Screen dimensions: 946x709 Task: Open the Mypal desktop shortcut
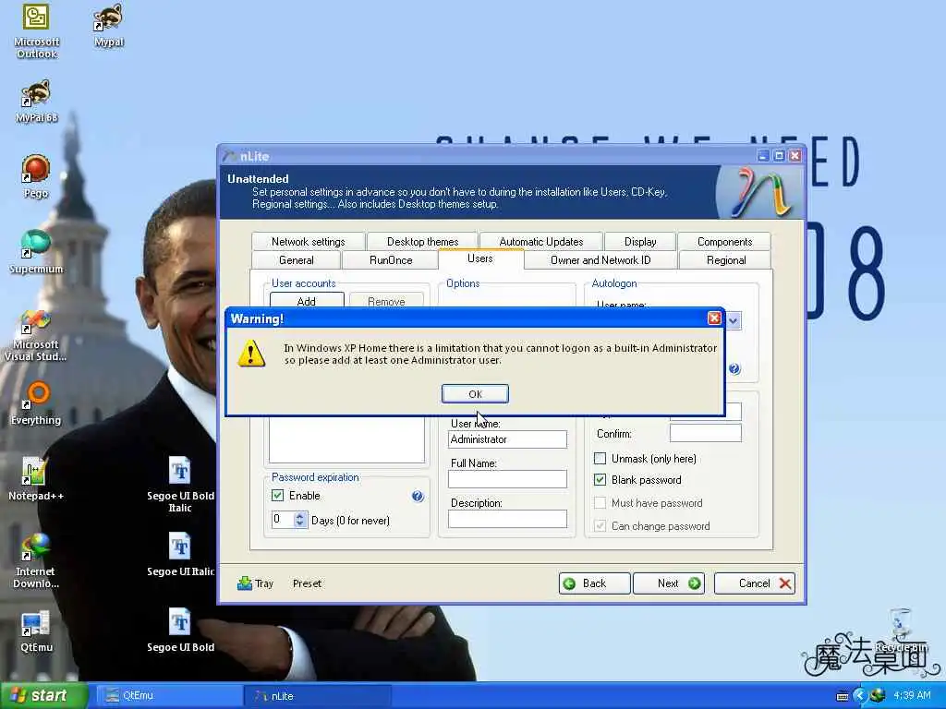[x=109, y=25]
